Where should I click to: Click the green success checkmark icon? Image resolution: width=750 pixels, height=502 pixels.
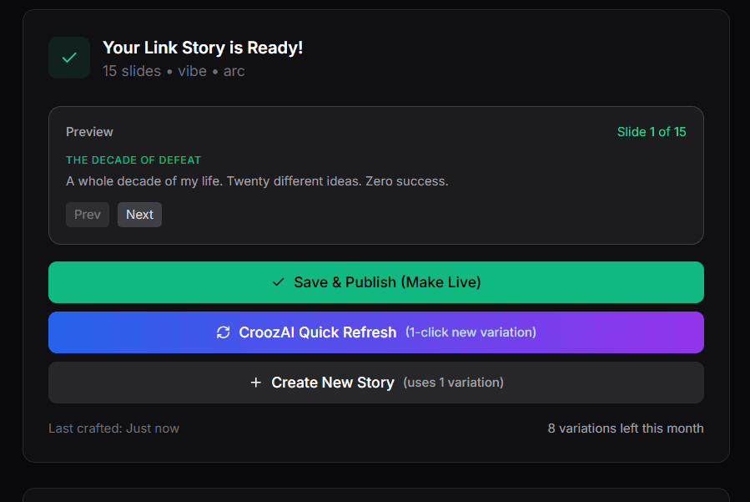coord(69,57)
